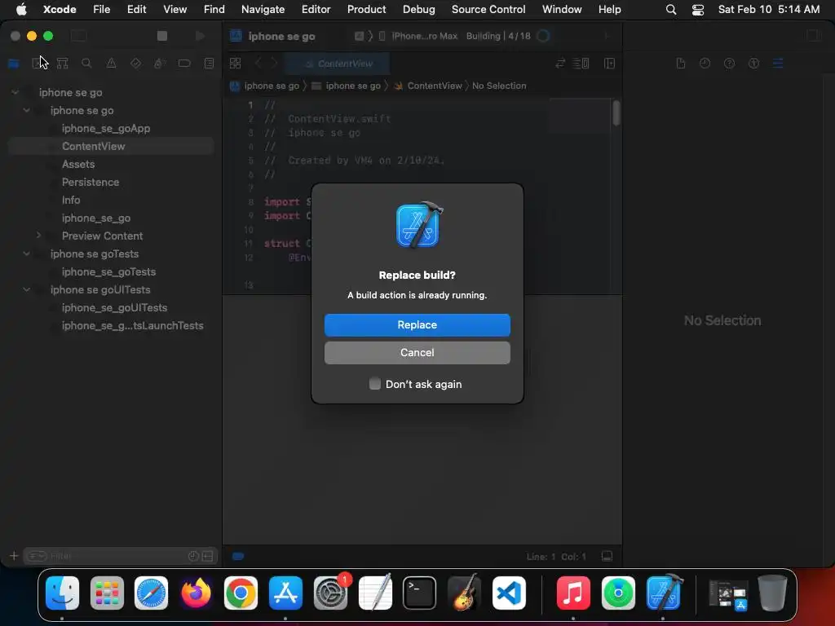This screenshot has height=626, width=835.
Task: Collapse the root iphone se go project
Action: pyautogui.click(x=15, y=92)
